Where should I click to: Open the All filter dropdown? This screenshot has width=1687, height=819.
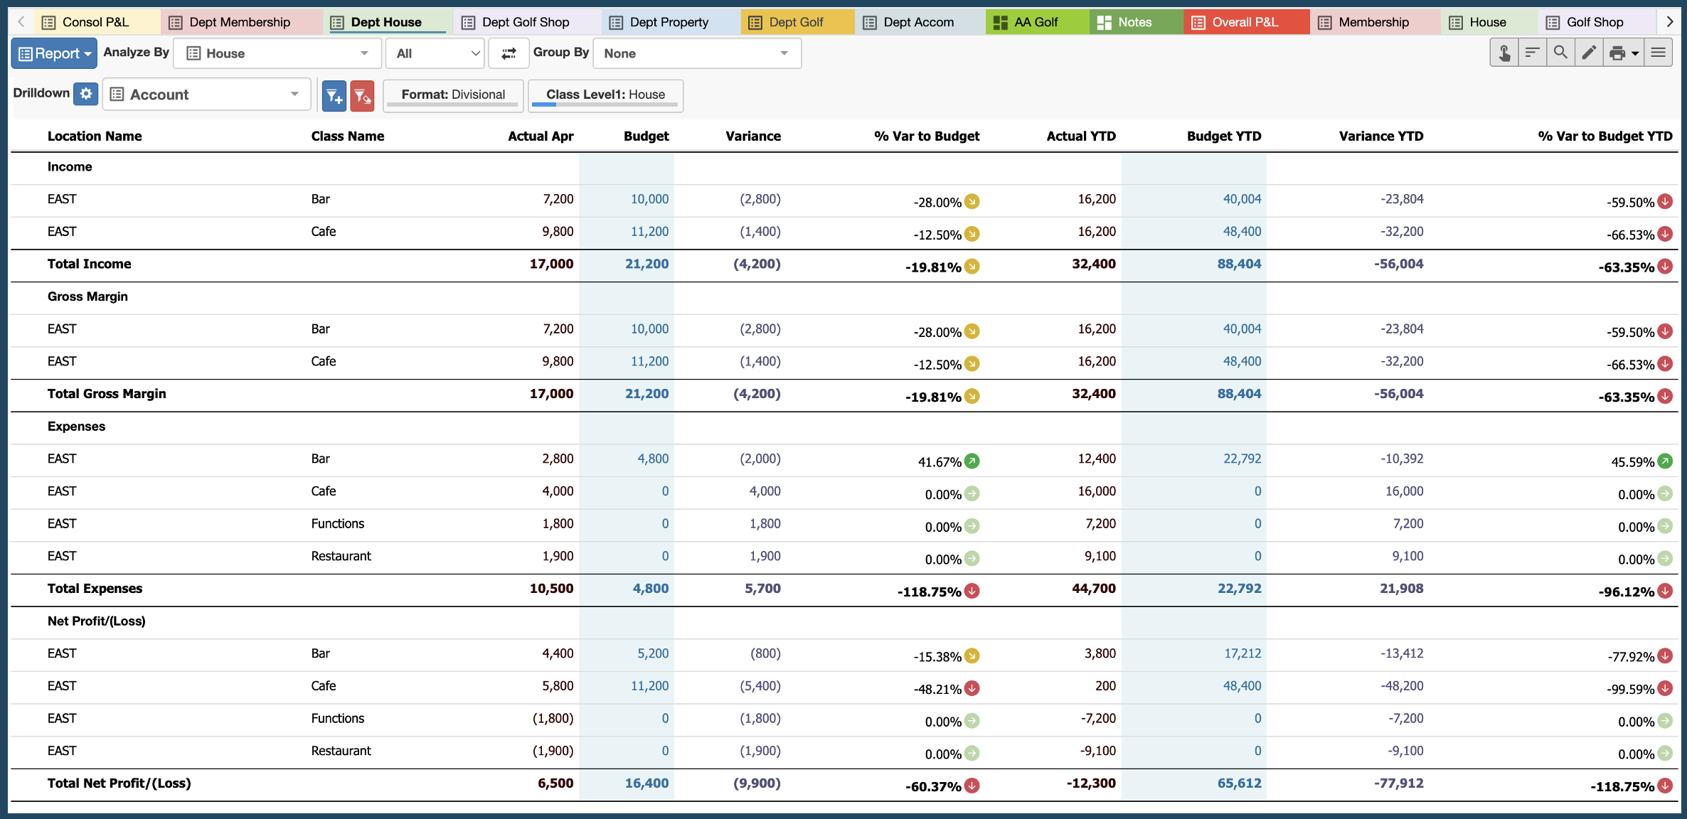(435, 53)
